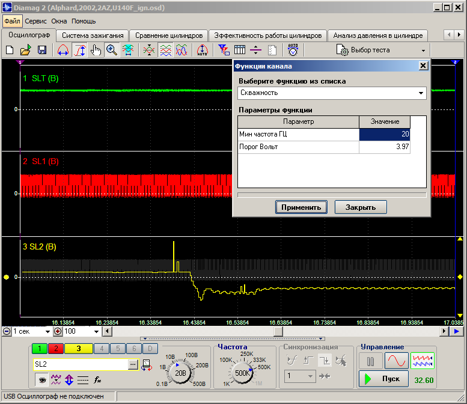Screen dimensions: 467x404
Task: Adjust the 500K frequency knob
Action: click(242, 373)
